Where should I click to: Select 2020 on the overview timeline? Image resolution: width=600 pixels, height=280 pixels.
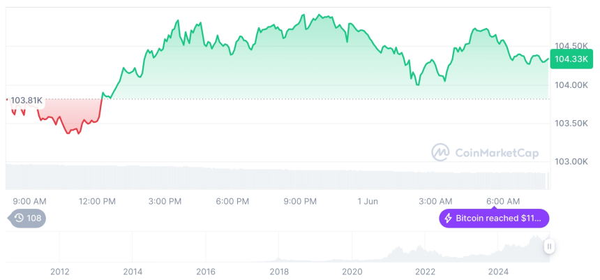(x=352, y=272)
